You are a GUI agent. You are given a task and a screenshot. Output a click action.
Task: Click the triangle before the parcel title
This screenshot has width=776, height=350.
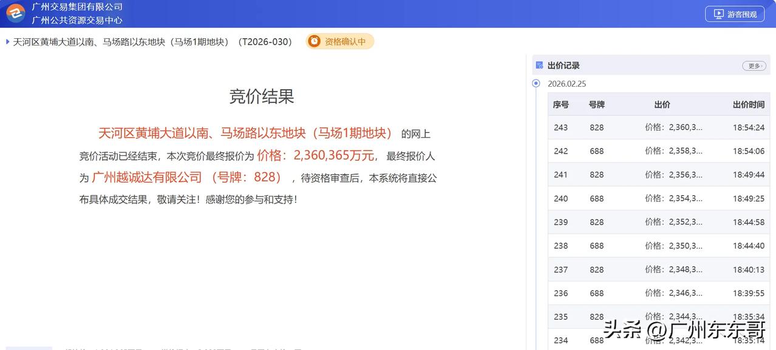pos(8,42)
